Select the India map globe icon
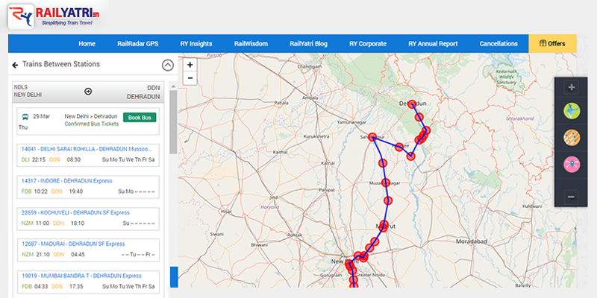 pos(572,111)
